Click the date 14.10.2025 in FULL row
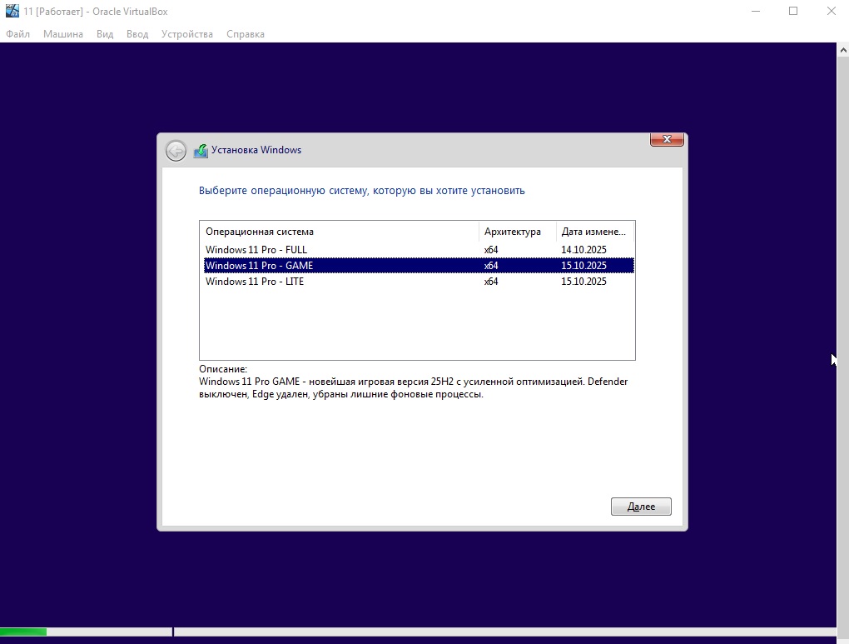 point(583,250)
